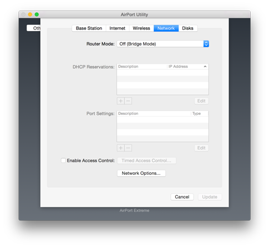The height and width of the screenshot is (247, 269).
Task: Click the Network Options button
Action: click(141, 173)
